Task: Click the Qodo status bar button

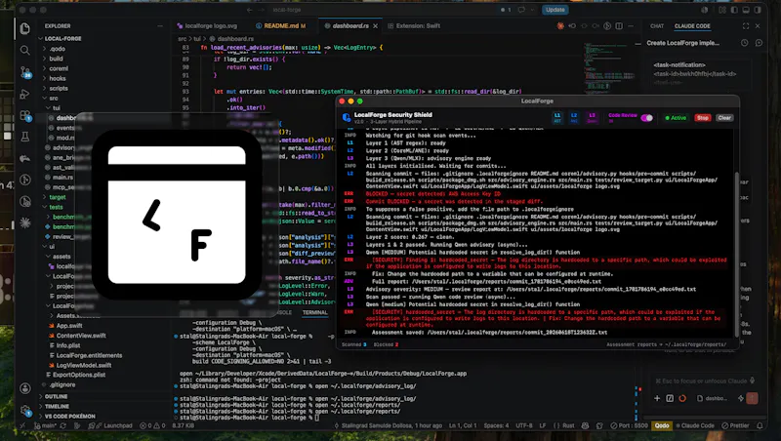Action: 662,425
